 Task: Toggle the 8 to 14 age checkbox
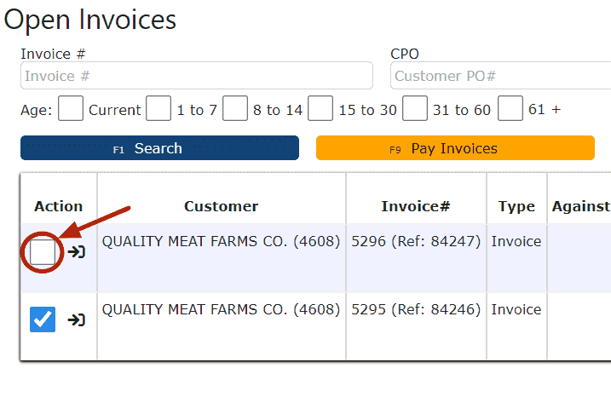(x=235, y=109)
